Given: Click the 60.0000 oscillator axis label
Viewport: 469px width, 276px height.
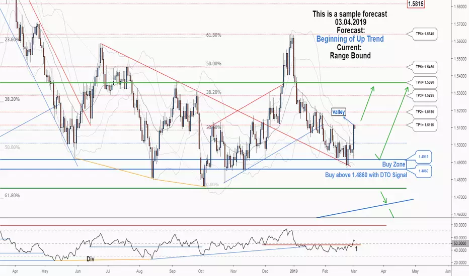Looking at the screenshot, I should pos(460,237).
